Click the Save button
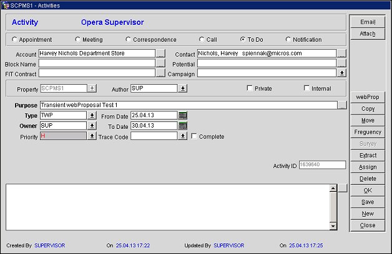The width and height of the screenshot is (392, 254). tap(368, 202)
